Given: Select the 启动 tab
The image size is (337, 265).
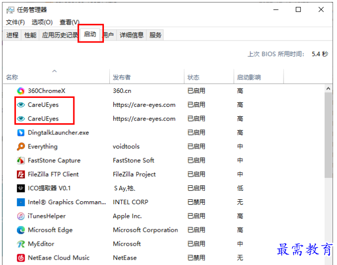Looking at the screenshot, I should (x=90, y=34).
